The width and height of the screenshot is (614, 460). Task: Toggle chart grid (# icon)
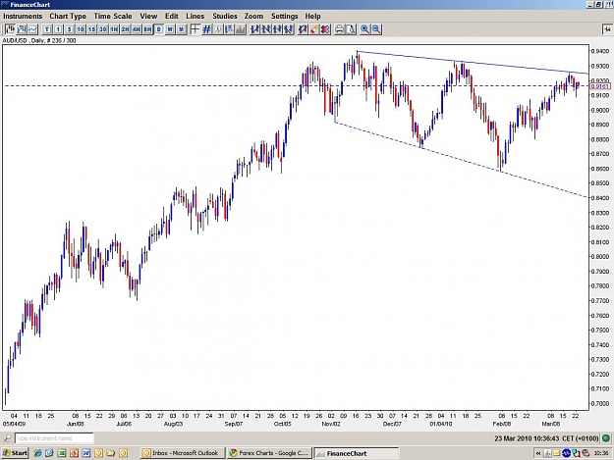click(206, 29)
